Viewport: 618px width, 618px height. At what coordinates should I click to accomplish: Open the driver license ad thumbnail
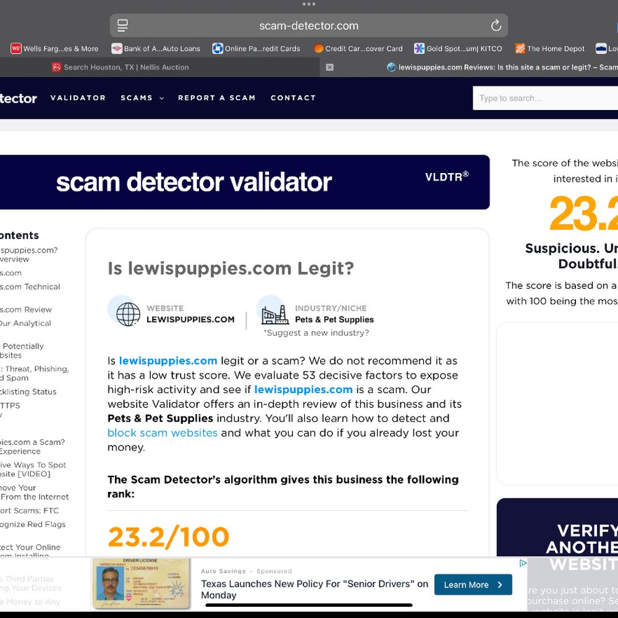coord(141,583)
